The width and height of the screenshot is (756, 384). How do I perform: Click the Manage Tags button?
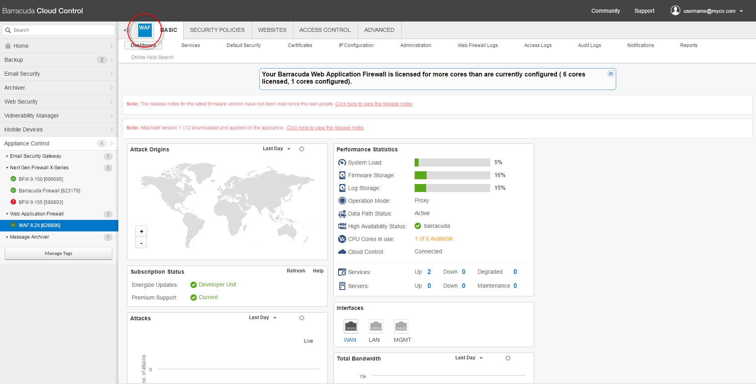(59, 253)
